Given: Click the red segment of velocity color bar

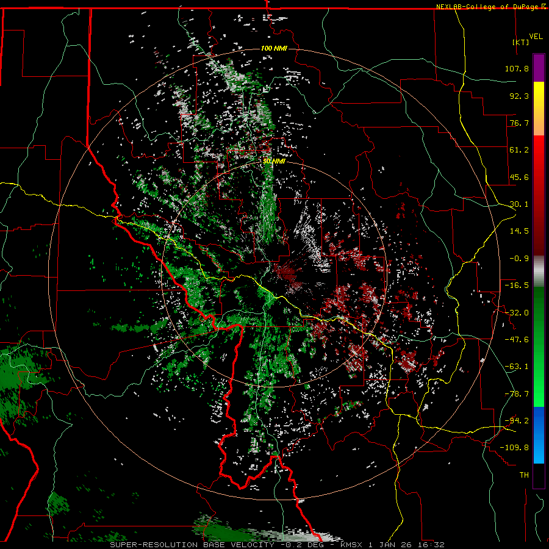Looking at the screenshot, I should pos(539,196).
